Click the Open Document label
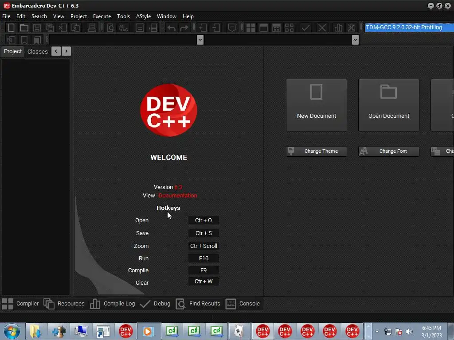The height and width of the screenshot is (340, 454). pos(388,116)
